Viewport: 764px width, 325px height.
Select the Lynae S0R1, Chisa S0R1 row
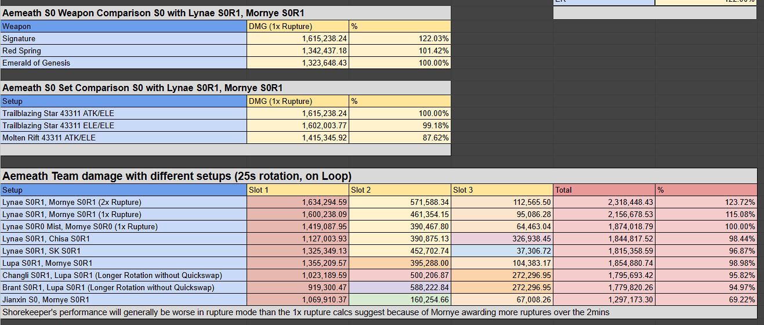[124, 239]
